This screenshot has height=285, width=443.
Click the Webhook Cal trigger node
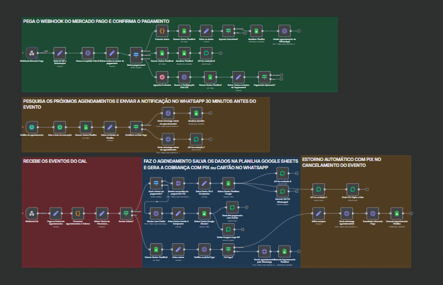click(x=32, y=213)
